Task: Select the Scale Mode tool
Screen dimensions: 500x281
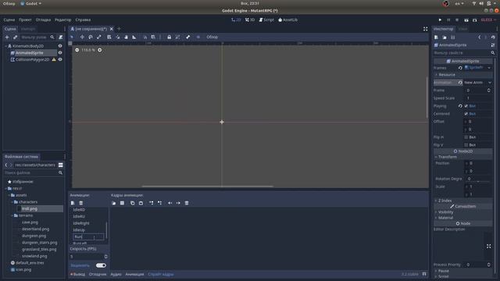Action: tap(99, 37)
